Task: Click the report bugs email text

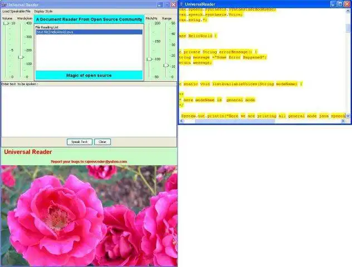Action: (89, 162)
